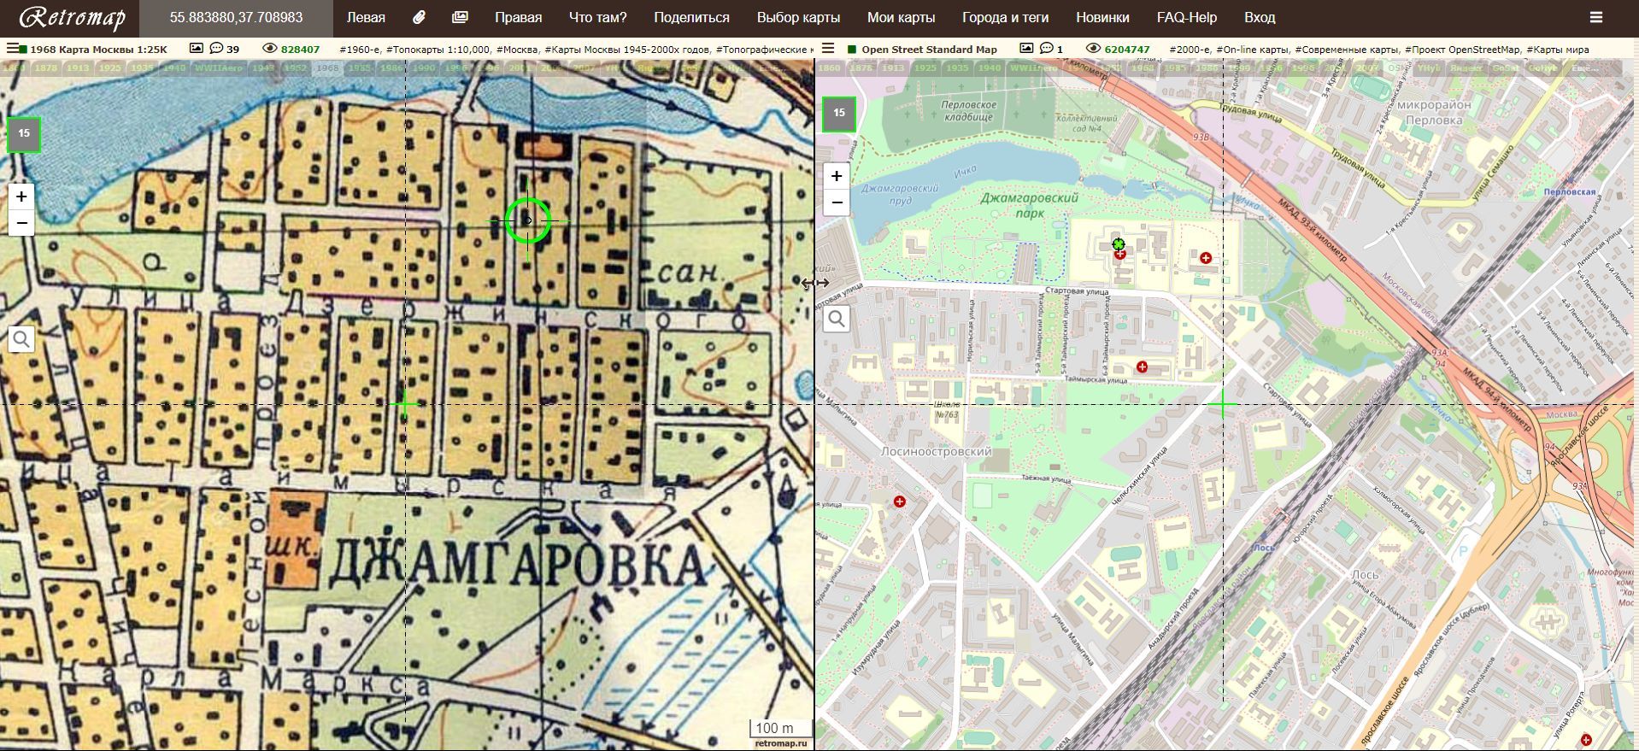Image resolution: width=1639 pixels, height=751 pixels.
Task: Select WWIIAero tab in left map timeline
Action: click(218, 67)
